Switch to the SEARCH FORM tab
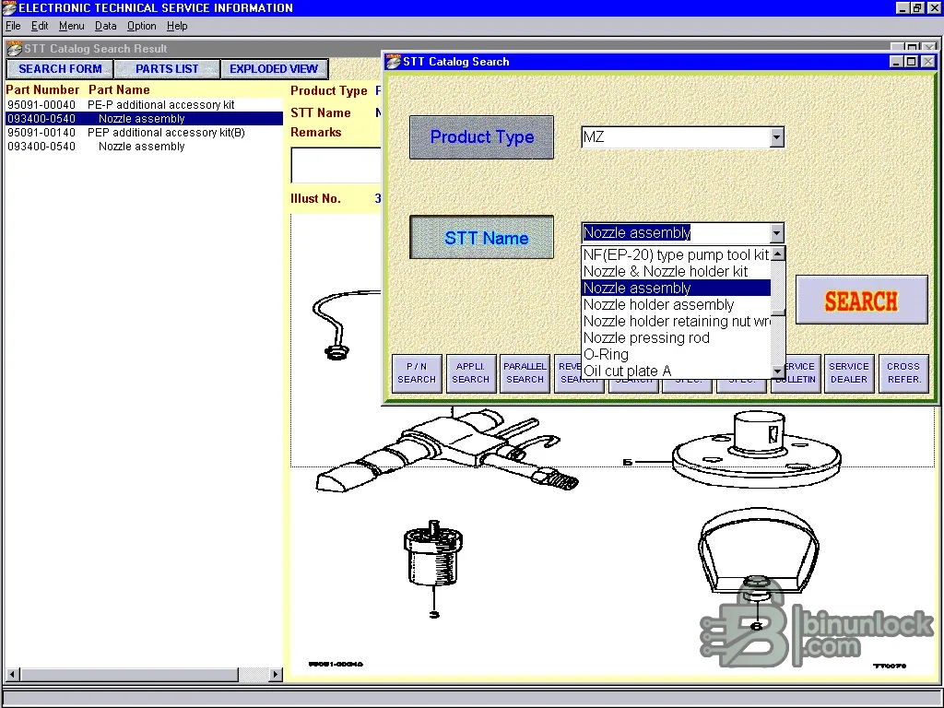This screenshot has height=708, width=944. (60, 68)
